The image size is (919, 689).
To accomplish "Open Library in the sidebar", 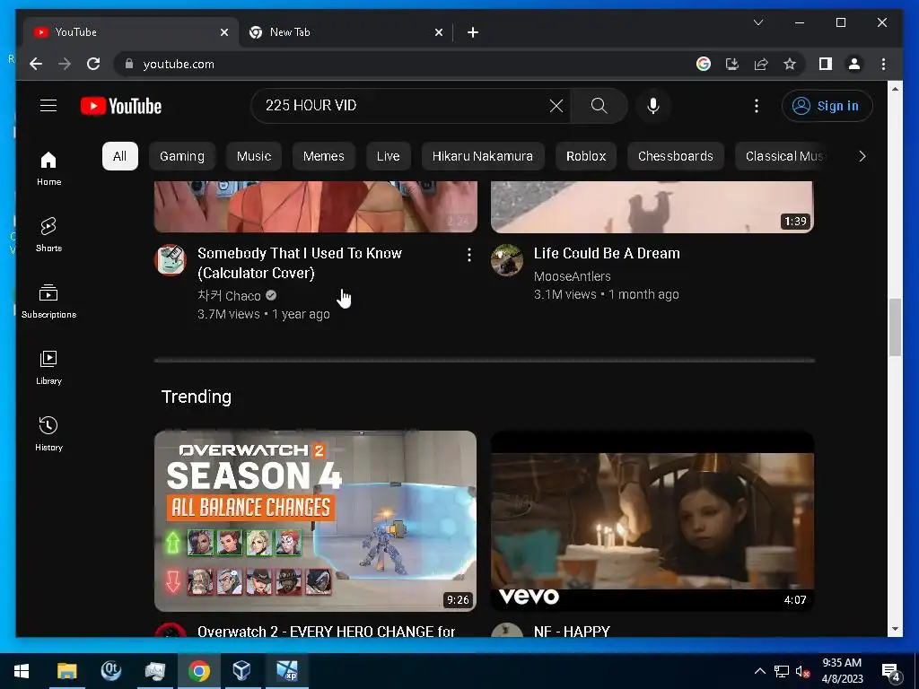I will [48, 367].
